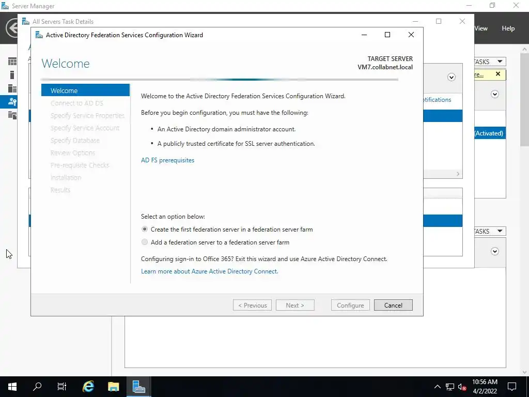529x397 pixels.
Task: Click the (Activated) highlighted row in Server Manager
Action: tap(490, 133)
